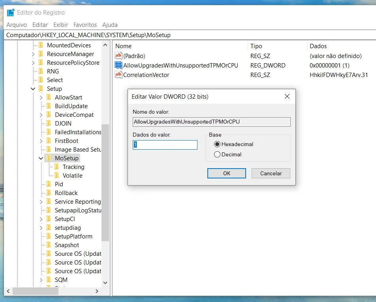Expand the FirstBoot tree node
Image resolution: width=376 pixels, height=302 pixels.
pyautogui.click(x=41, y=141)
